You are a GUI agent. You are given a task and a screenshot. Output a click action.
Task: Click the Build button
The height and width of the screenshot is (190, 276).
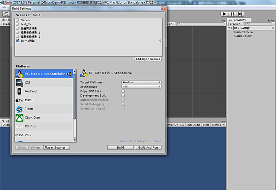coord(121,148)
